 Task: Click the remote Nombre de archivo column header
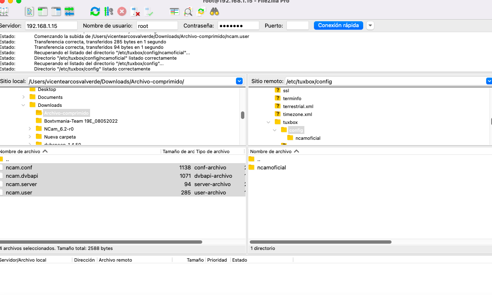(271, 151)
